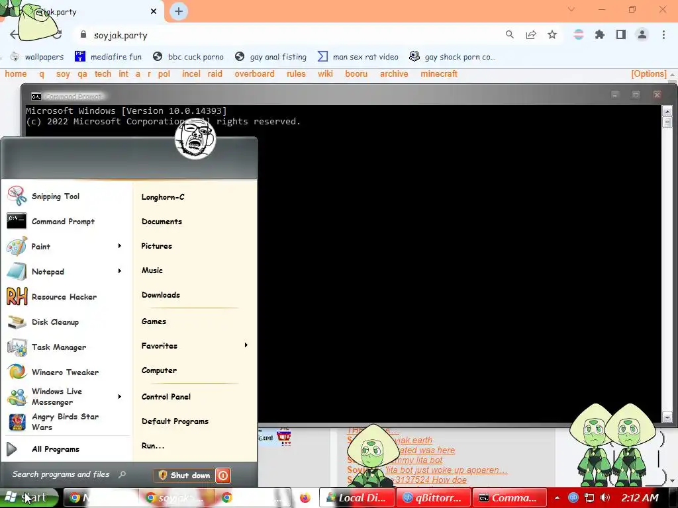Expand Windows Live Messenger jump list arrow
The height and width of the screenshot is (508, 678).
point(120,397)
